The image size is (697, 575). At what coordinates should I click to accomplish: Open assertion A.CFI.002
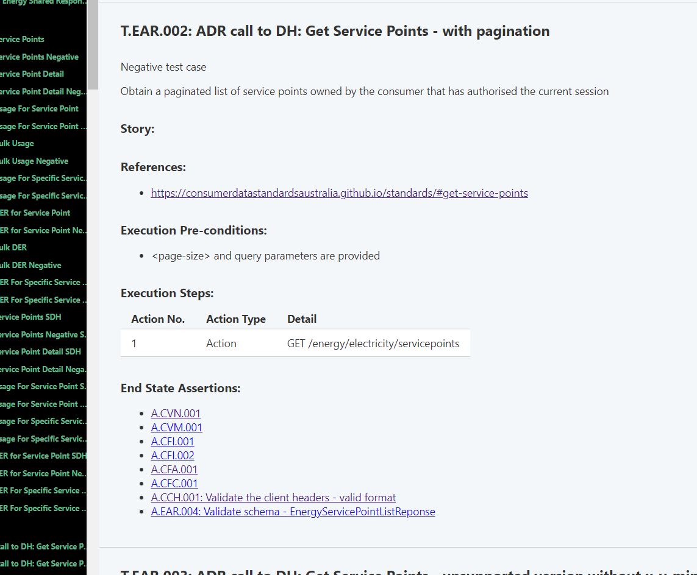pos(173,455)
